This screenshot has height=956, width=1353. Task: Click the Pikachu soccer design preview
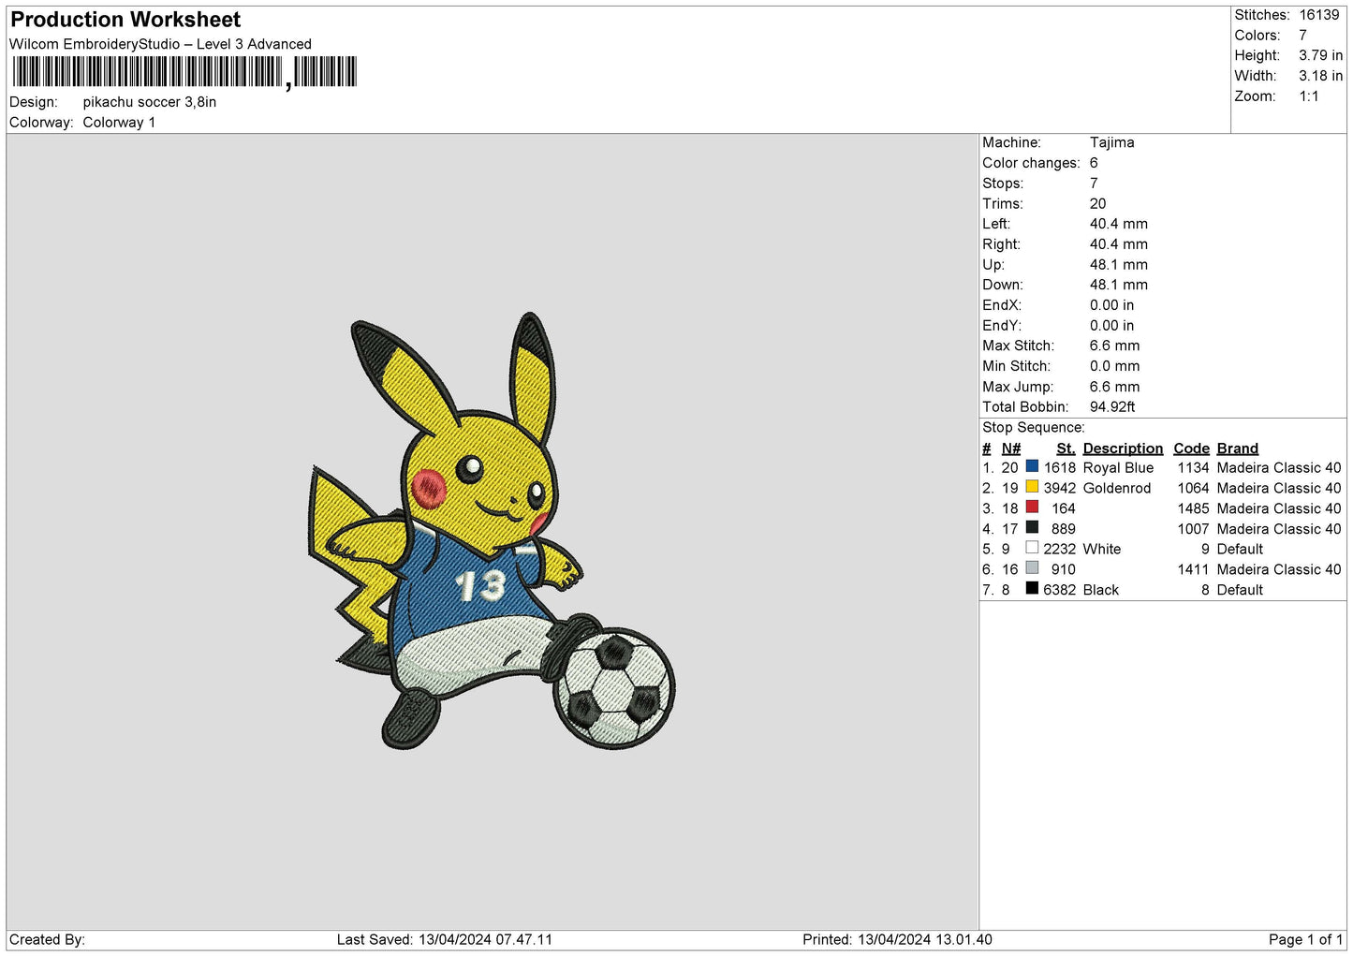492,531
